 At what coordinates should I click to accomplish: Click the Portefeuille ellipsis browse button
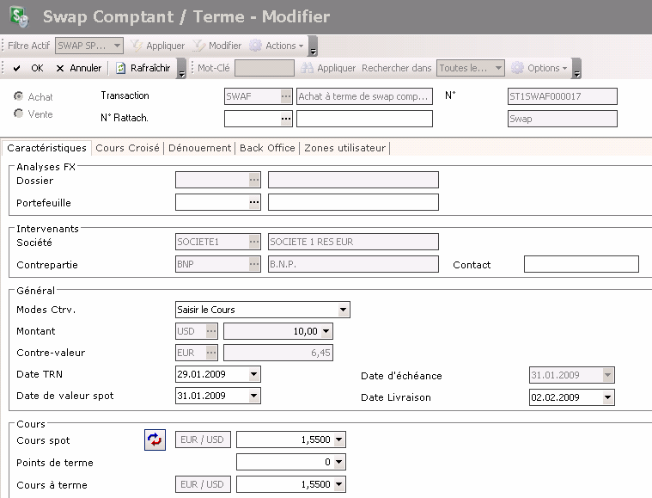click(253, 202)
